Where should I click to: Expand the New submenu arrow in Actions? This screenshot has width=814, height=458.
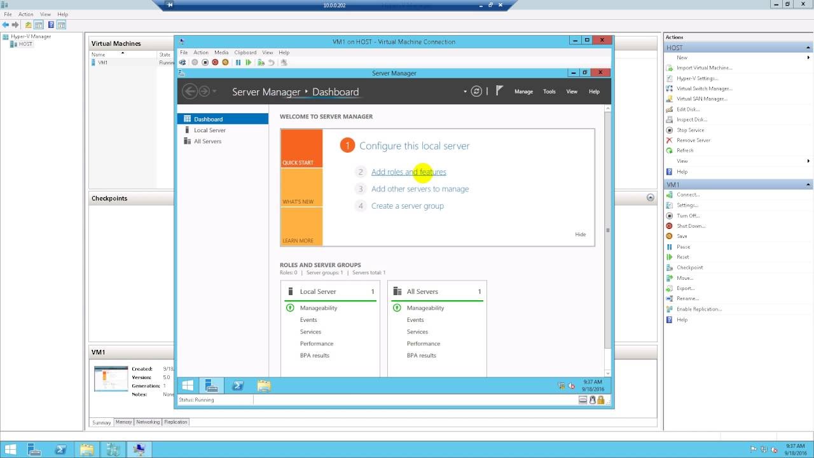tap(808, 57)
